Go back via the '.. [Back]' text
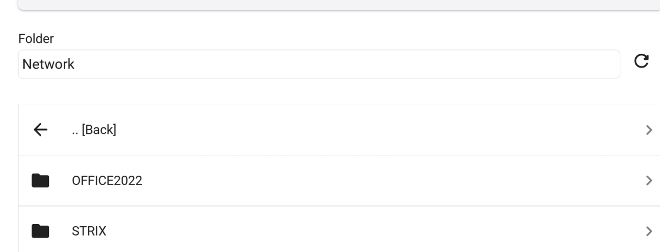This screenshot has width=660, height=252. (94, 130)
